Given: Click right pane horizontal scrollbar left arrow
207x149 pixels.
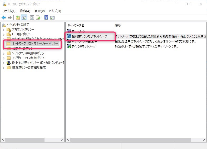Looking at the screenshot, I should (68, 140).
